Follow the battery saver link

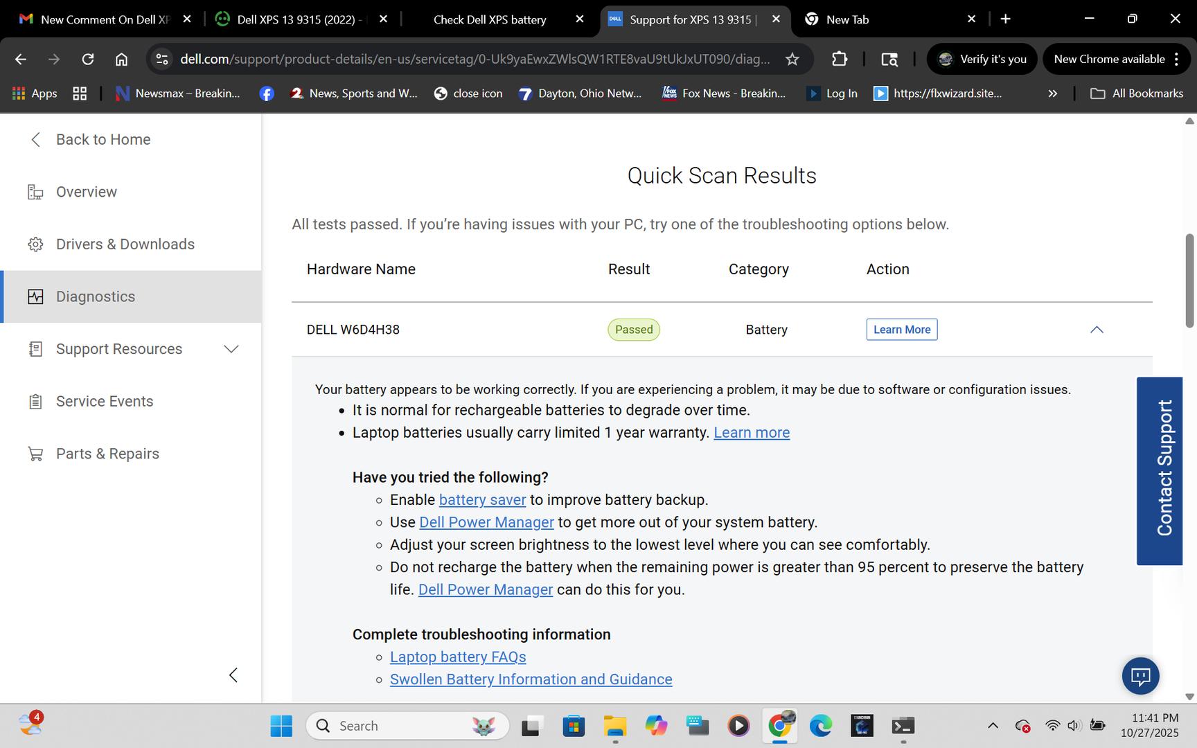pos(482,500)
